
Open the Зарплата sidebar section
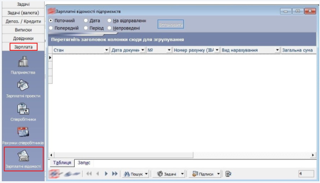pyautogui.click(x=23, y=47)
